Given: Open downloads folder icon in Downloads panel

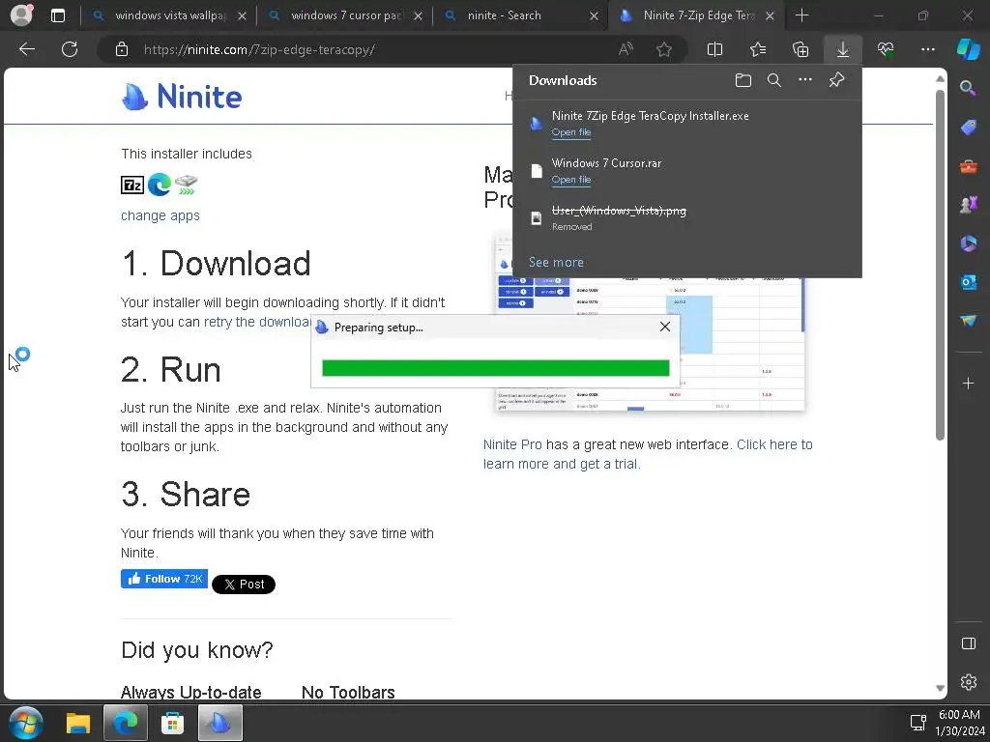Looking at the screenshot, I should click(743, 80).
